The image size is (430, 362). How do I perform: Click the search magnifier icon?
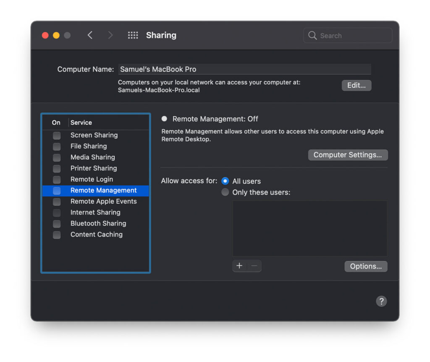point(312,35)
